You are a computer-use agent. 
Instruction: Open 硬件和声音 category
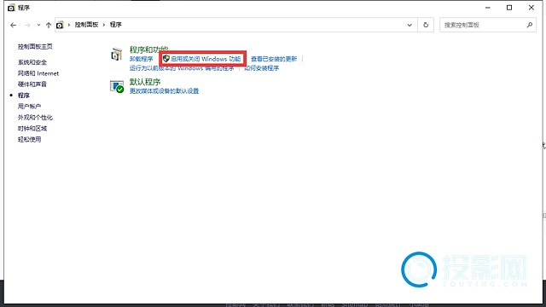pyautogui.click(x=32, y=84)
